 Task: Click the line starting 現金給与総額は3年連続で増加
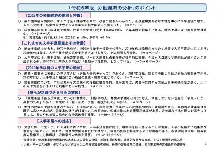click(x=115, y=30)
